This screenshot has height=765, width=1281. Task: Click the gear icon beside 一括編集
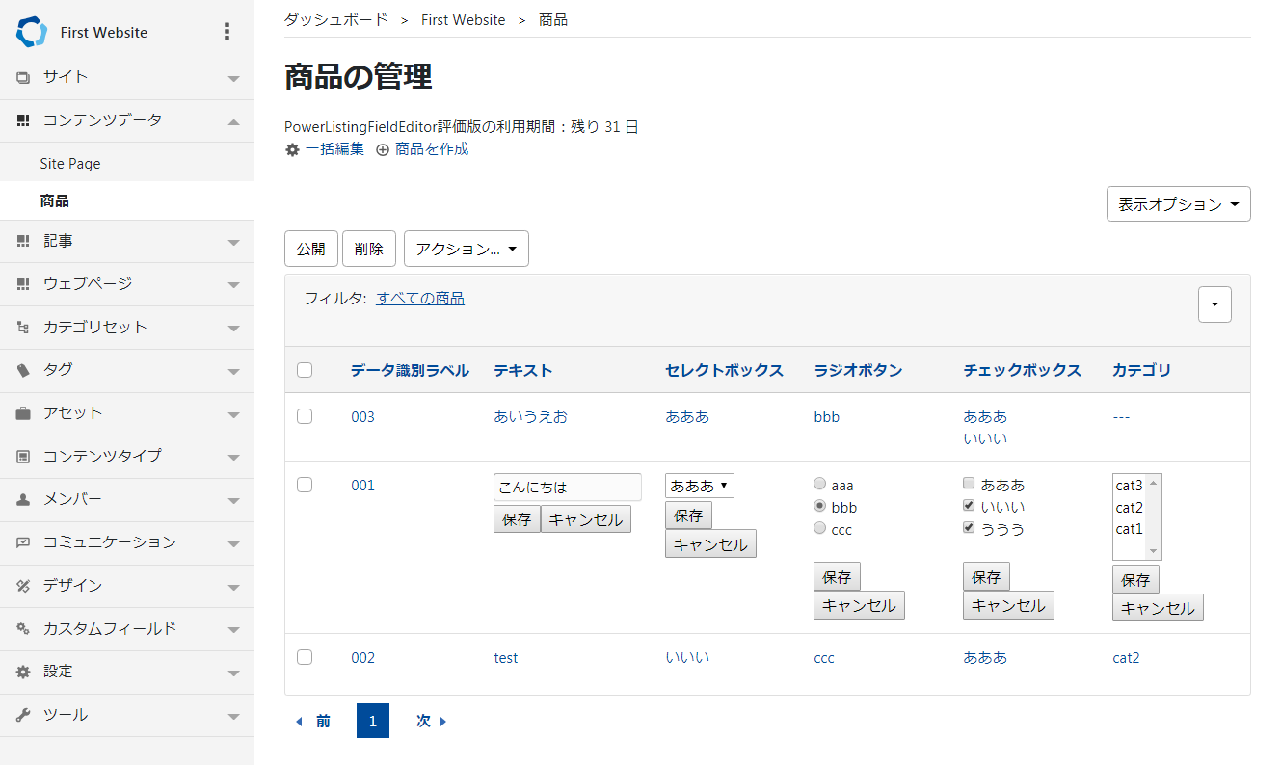pos(292,149)
